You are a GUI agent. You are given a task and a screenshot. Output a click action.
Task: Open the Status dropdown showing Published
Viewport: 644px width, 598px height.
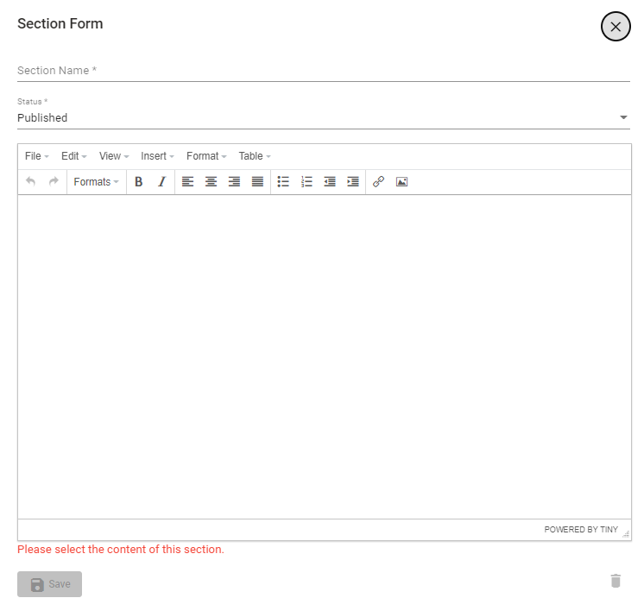[x=323, y=118]
